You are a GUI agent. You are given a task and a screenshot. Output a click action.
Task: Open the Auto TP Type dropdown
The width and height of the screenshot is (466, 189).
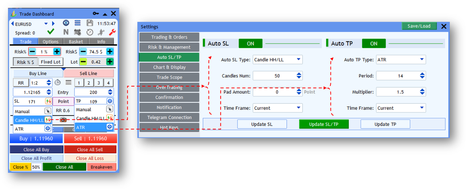[422, 60]
